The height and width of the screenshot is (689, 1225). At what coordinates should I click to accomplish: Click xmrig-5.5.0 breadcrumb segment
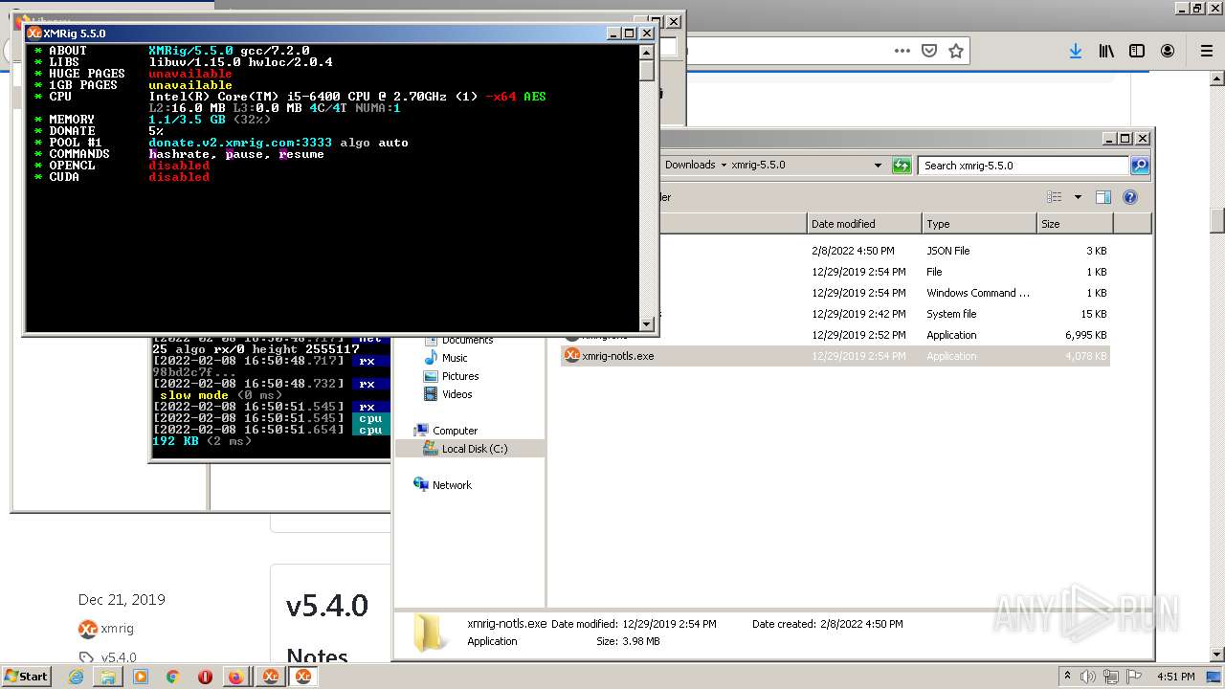coord(758,166)
